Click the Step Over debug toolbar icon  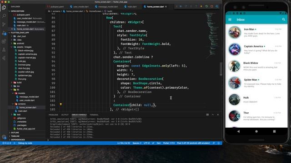(x=186, y=6)
